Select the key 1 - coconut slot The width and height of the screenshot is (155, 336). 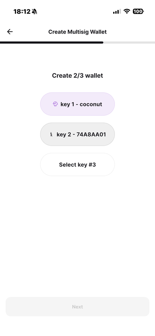pos(78,104)
